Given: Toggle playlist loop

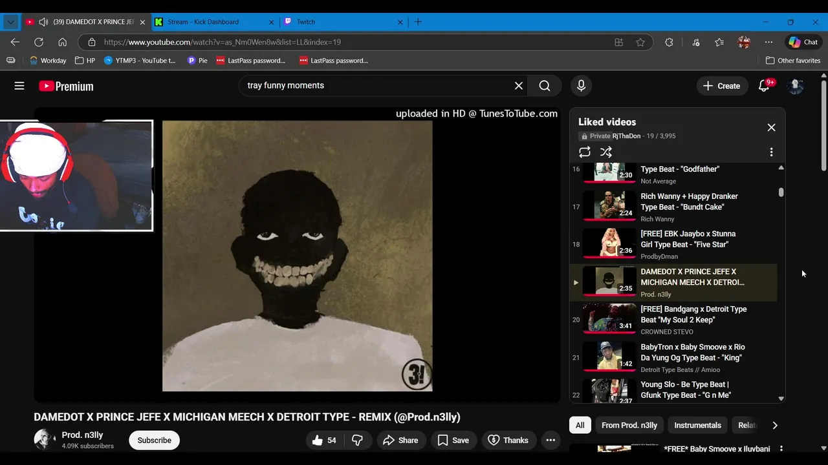Looking at the screenshot, I should click(x=585, y=152).
